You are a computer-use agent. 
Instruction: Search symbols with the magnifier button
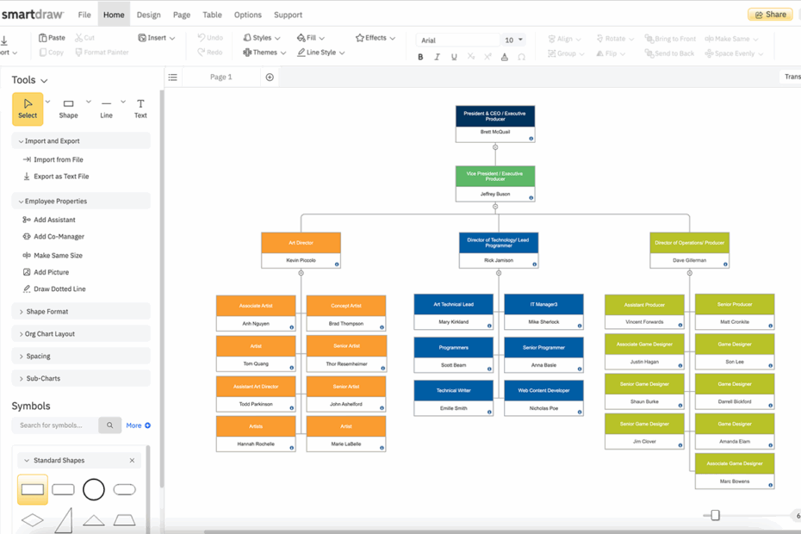click(110, 425)
